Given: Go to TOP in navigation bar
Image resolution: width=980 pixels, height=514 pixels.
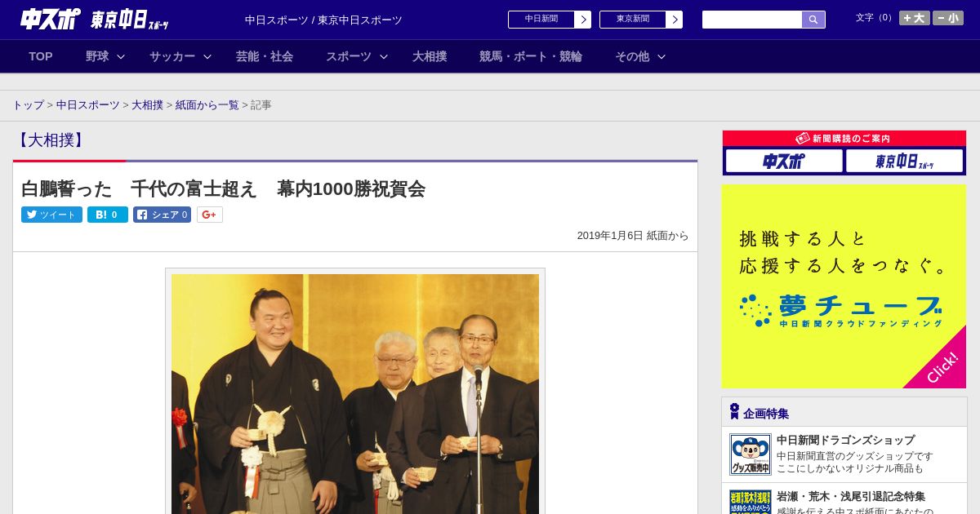Looking at the screenshot, I should 41,56.
